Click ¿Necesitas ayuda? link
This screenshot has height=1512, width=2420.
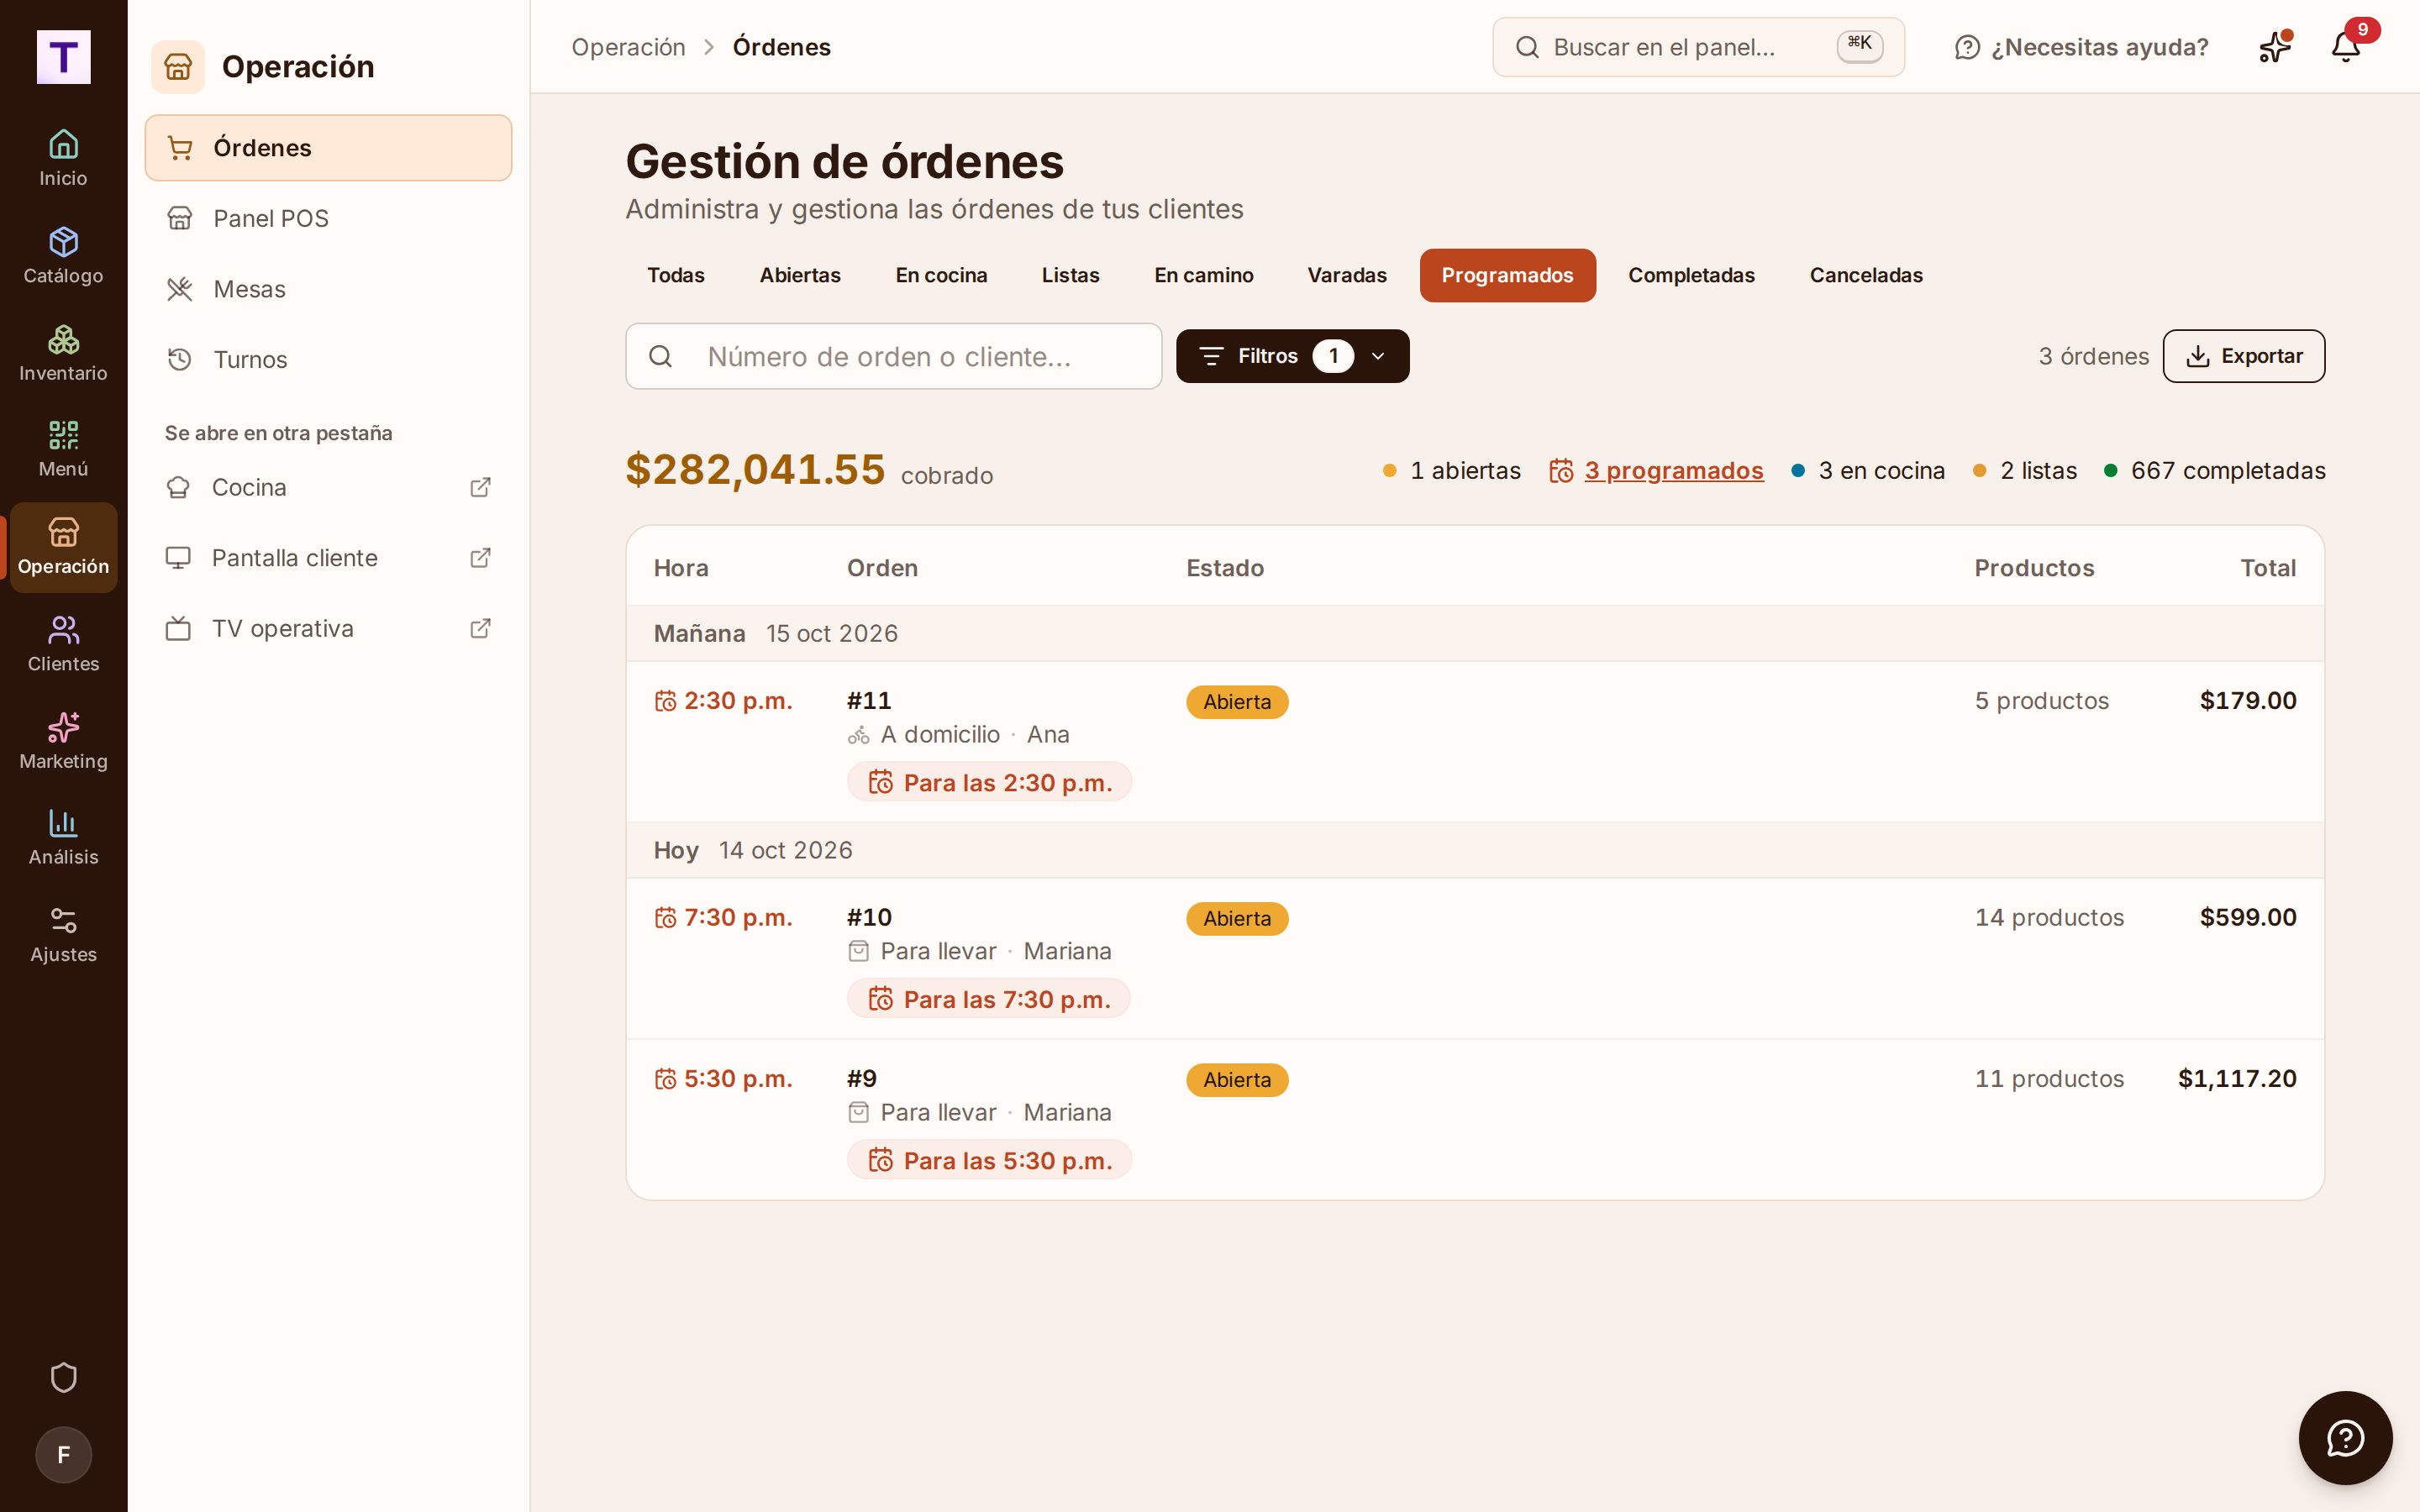pos(2081,47)
